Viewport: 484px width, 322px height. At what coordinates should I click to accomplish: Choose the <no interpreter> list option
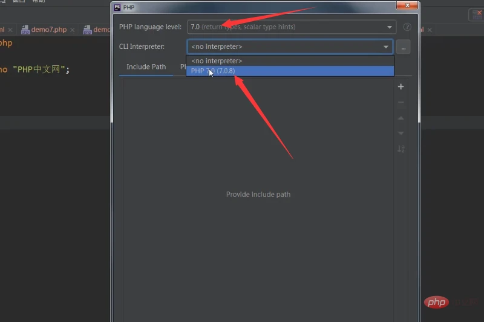point(290,60)
